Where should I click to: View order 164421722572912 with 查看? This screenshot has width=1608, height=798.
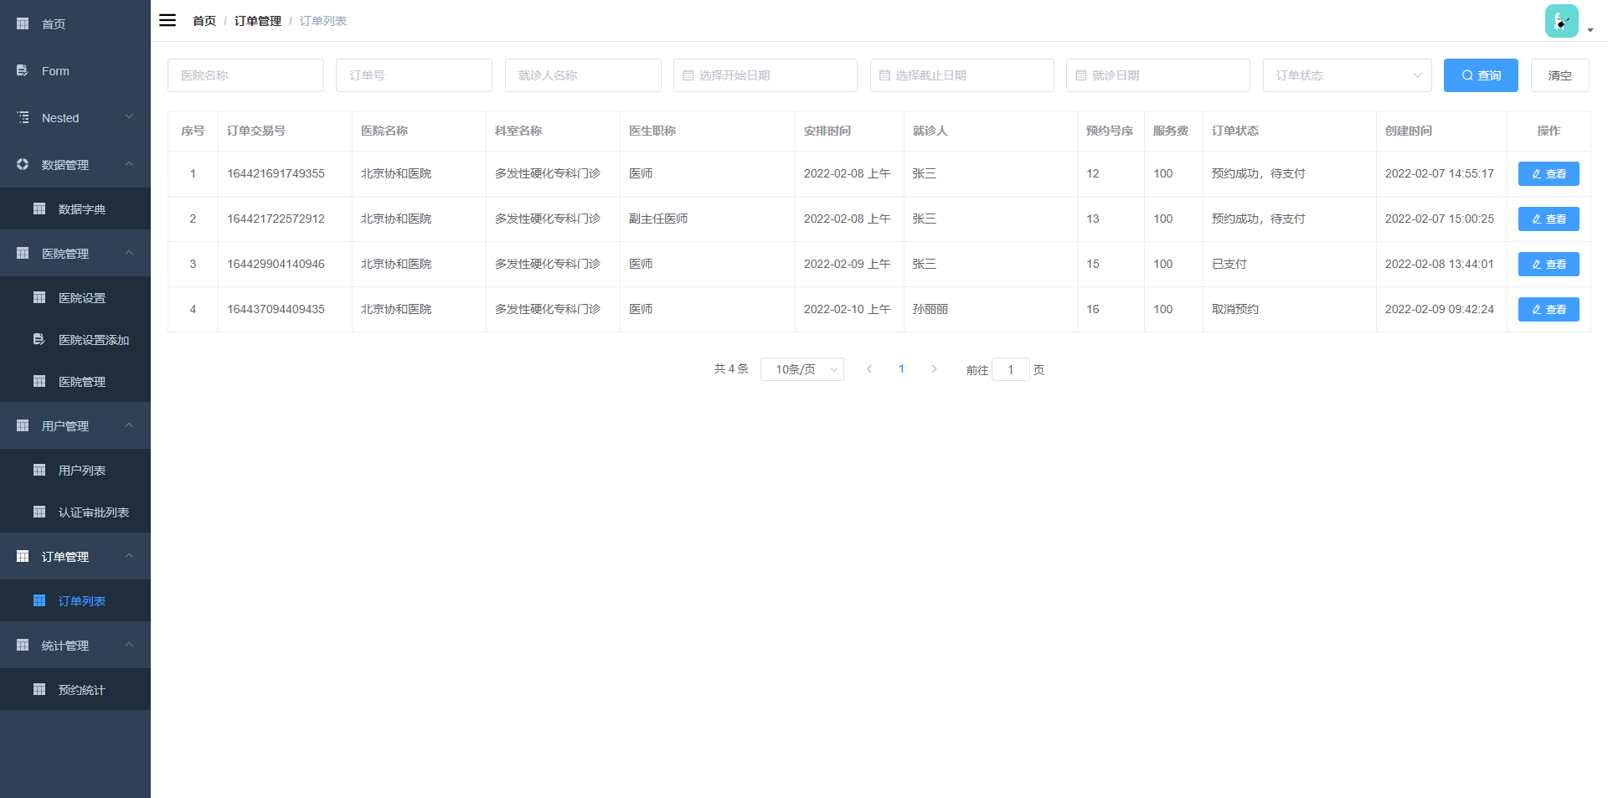[1549, 219]
